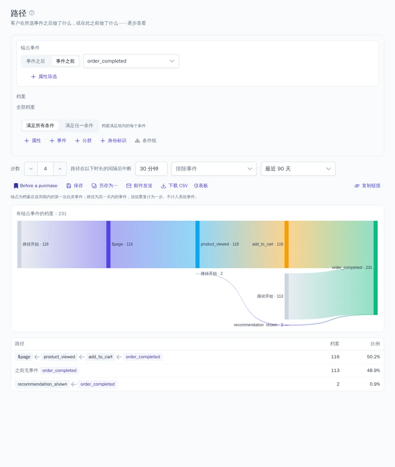Click the 全部档案 text
This screenshot has width=395, height=467.
(x=26, y=107)
